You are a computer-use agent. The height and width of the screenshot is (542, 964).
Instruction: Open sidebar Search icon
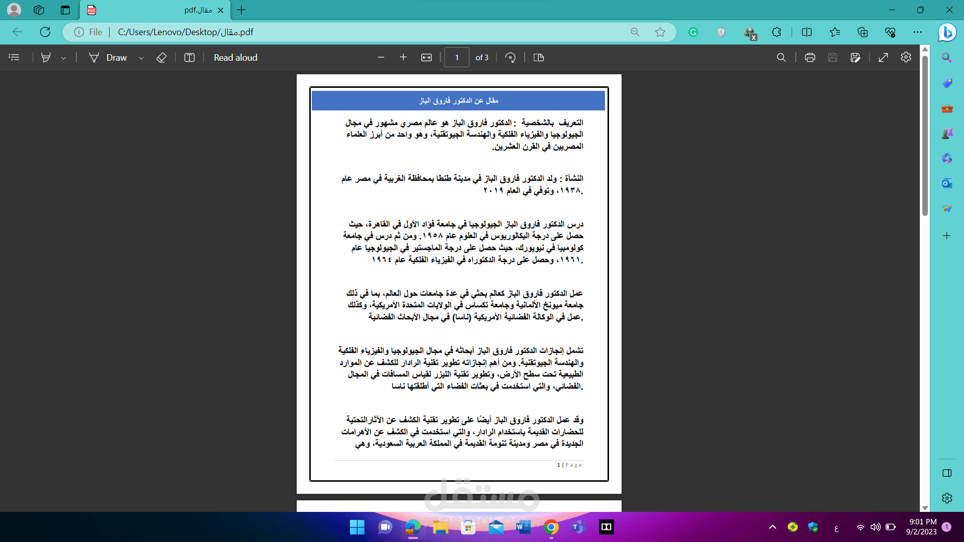pyautogui.click(x=947, y=57)
